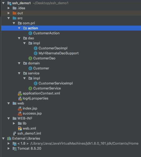
Task: Click the Customer class icon
Action: [30, 68]
